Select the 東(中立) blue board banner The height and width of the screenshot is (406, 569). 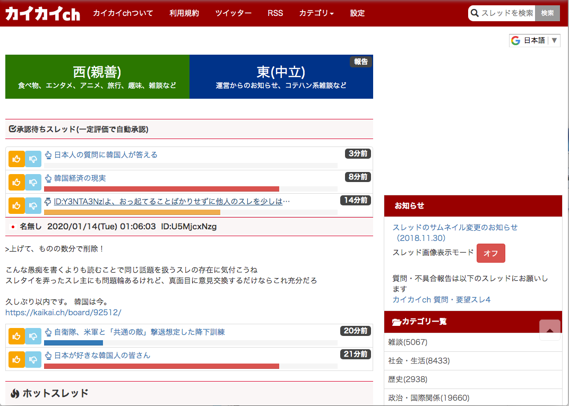pos(281,76)
